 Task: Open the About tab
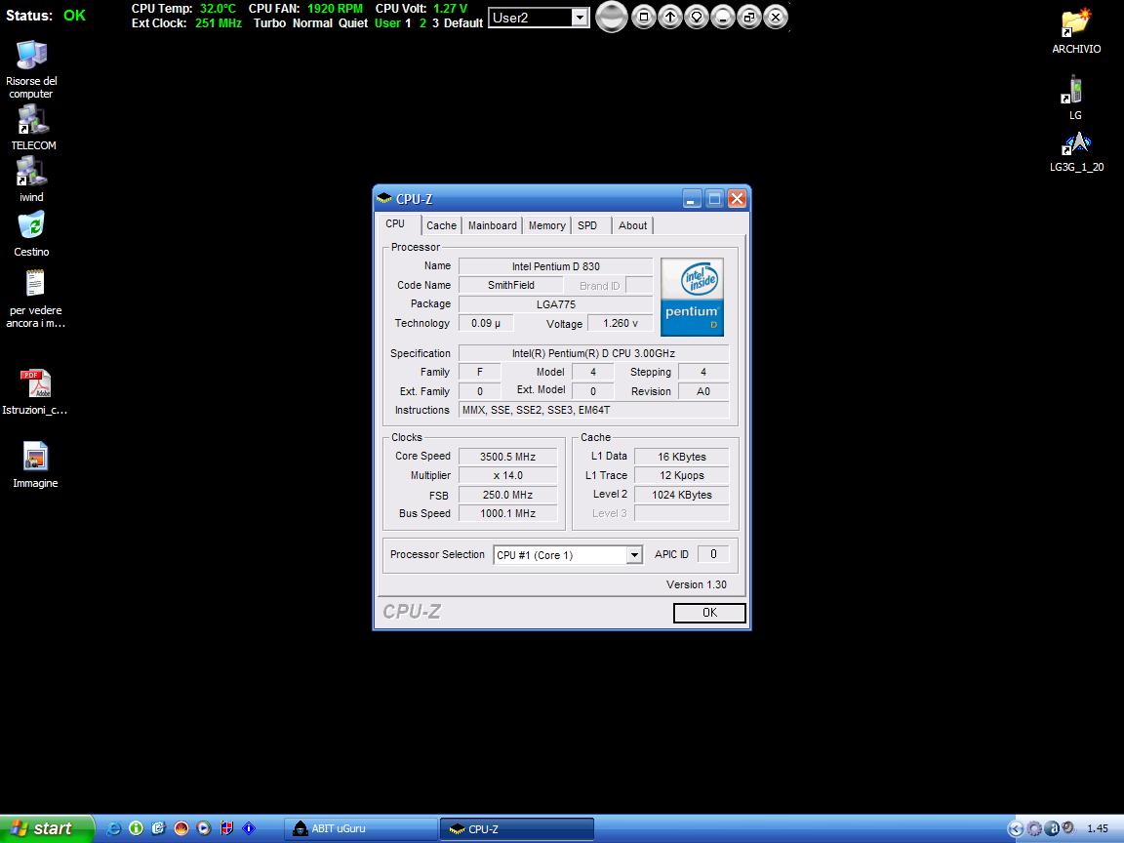pyautogui.click(x=633, y=225)
